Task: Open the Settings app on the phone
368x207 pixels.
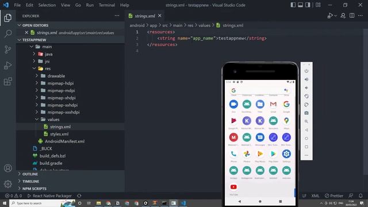Action: pos(286,154)
